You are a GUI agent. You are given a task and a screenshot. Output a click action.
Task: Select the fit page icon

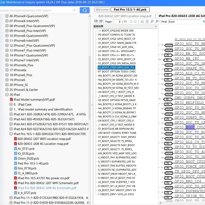point(147,22)
